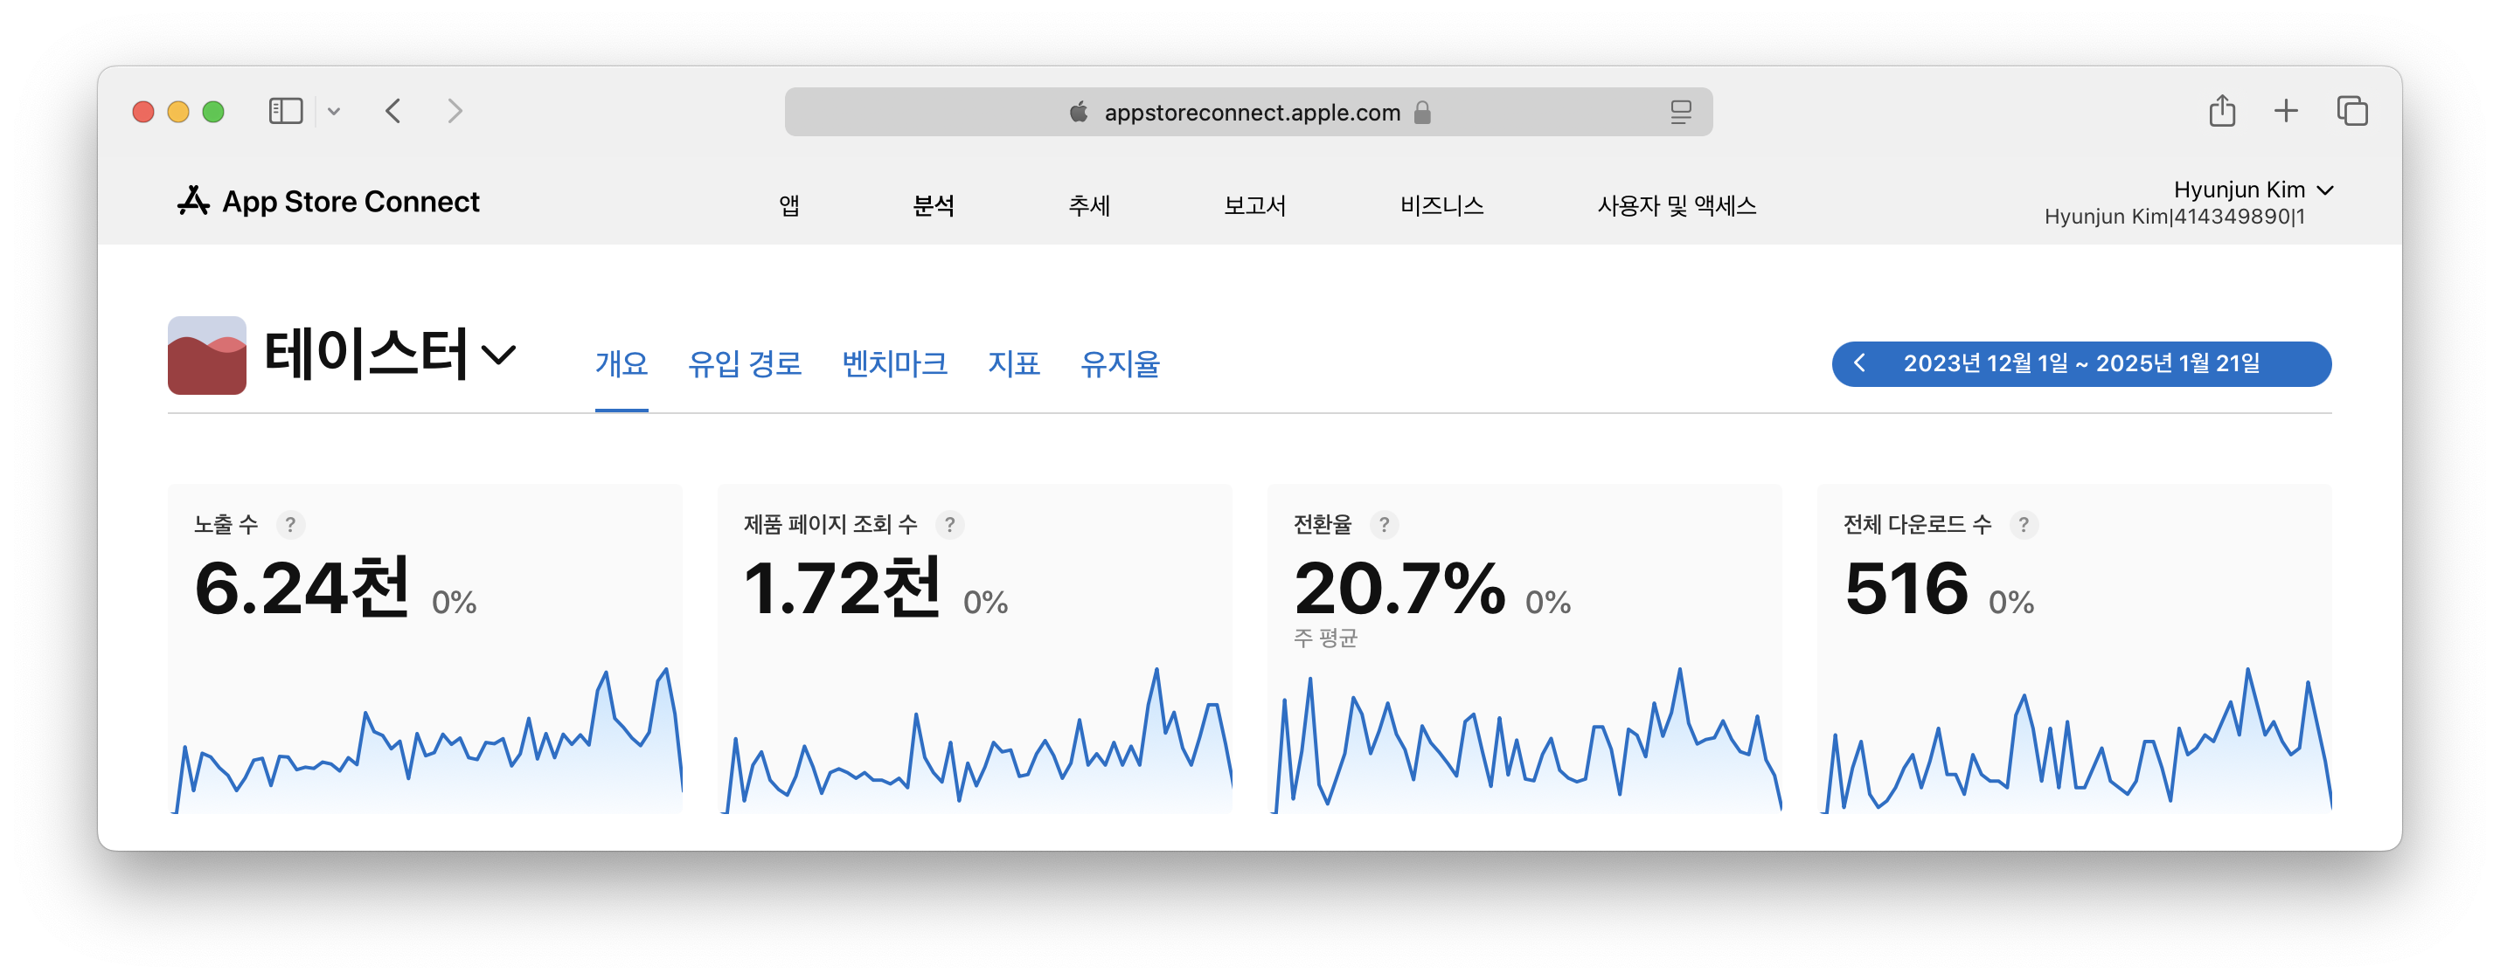The image size is (2500, 980).
Task: Click the appstoreconnect.apple.com address field
Action: point(1251,113)
